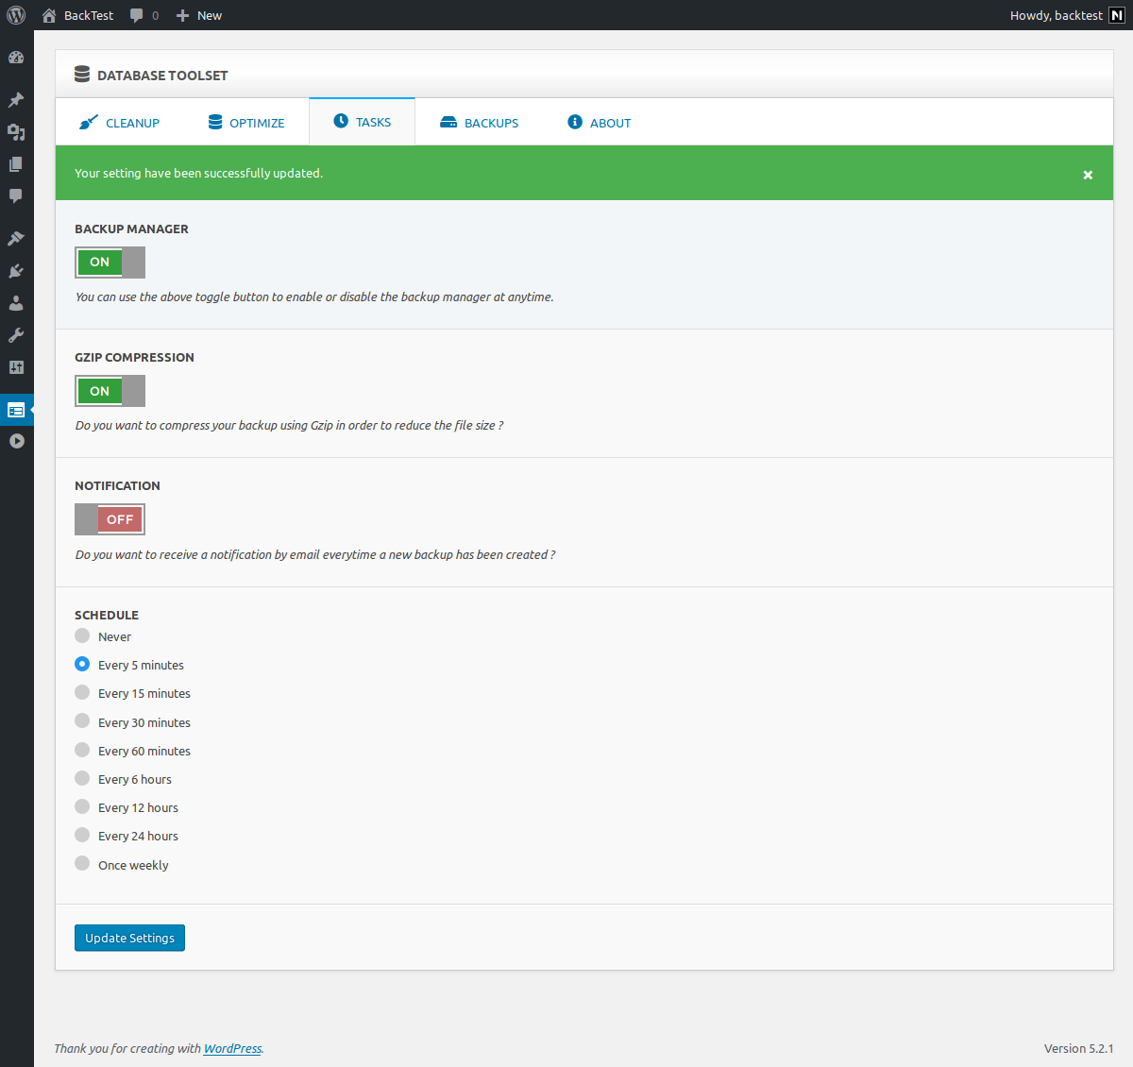Follow the WordPress link in the footer
The height and width of the screenshot is (1067, 1133).
click(x=232, y=1048)
